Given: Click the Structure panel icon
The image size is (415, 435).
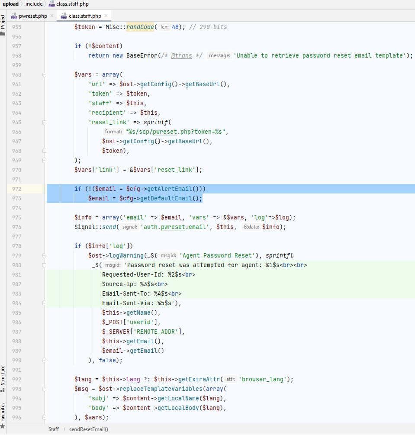Looking at the screenshot, I should (3, 390).
